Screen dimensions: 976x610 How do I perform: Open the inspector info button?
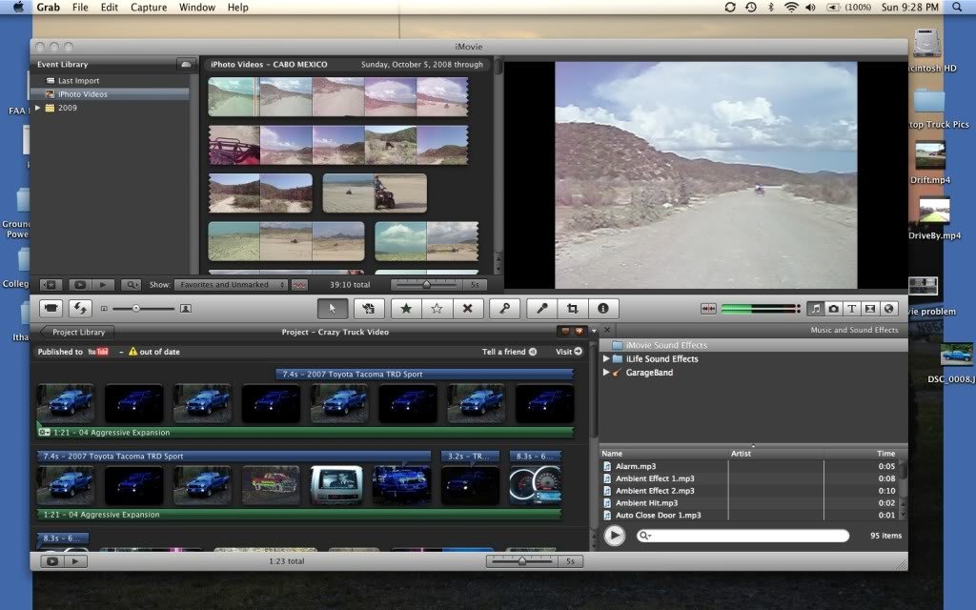pos(602,308)
